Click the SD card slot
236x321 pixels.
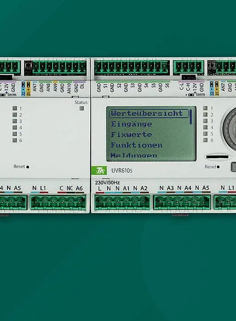[x=217, y=157]
